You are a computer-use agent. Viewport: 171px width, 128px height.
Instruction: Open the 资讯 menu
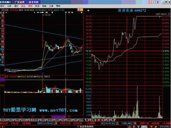[x=37, y=6]
